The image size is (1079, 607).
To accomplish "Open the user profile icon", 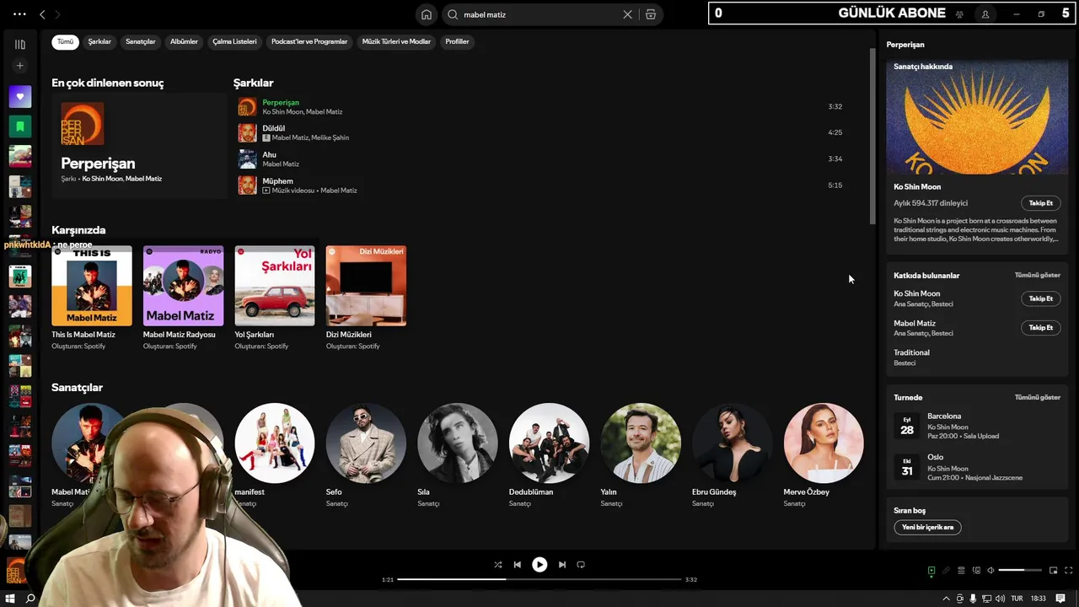I will click(985, 14).
